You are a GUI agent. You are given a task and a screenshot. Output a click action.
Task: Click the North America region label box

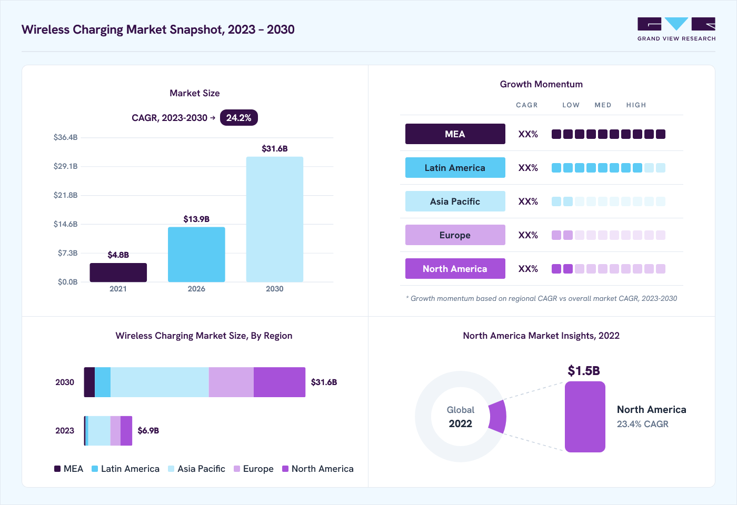(455, 269)
